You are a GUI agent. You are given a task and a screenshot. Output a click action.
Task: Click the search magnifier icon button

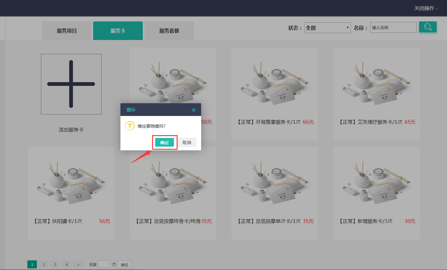pos(428,27)
